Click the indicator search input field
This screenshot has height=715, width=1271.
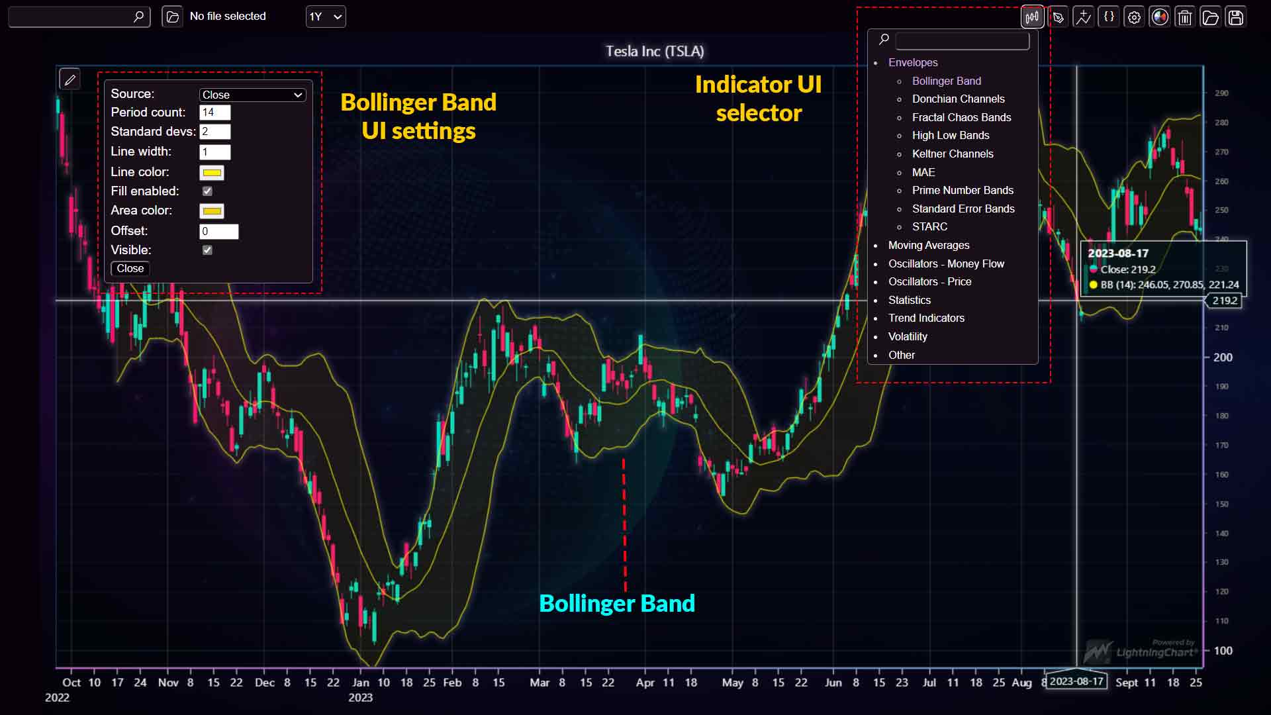961,40
